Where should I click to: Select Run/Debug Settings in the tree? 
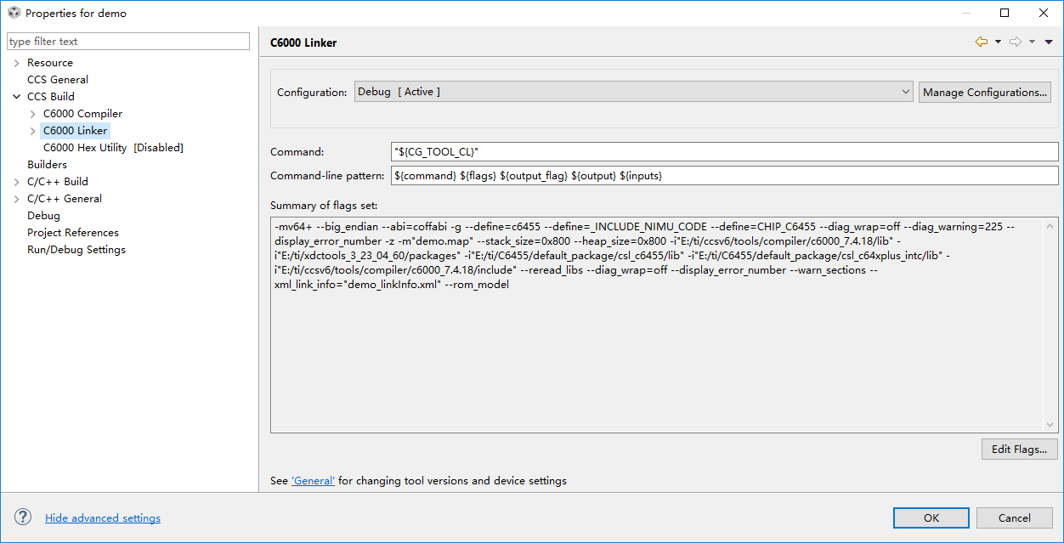tap(76, 250)
